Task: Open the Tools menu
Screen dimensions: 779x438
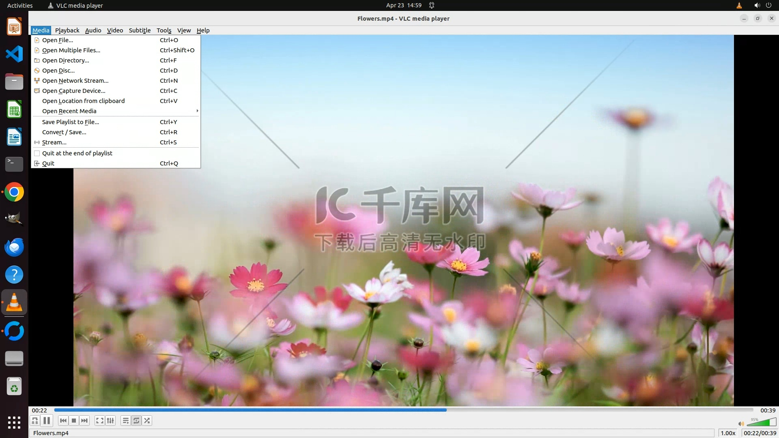Action: [x=164, y=30]
